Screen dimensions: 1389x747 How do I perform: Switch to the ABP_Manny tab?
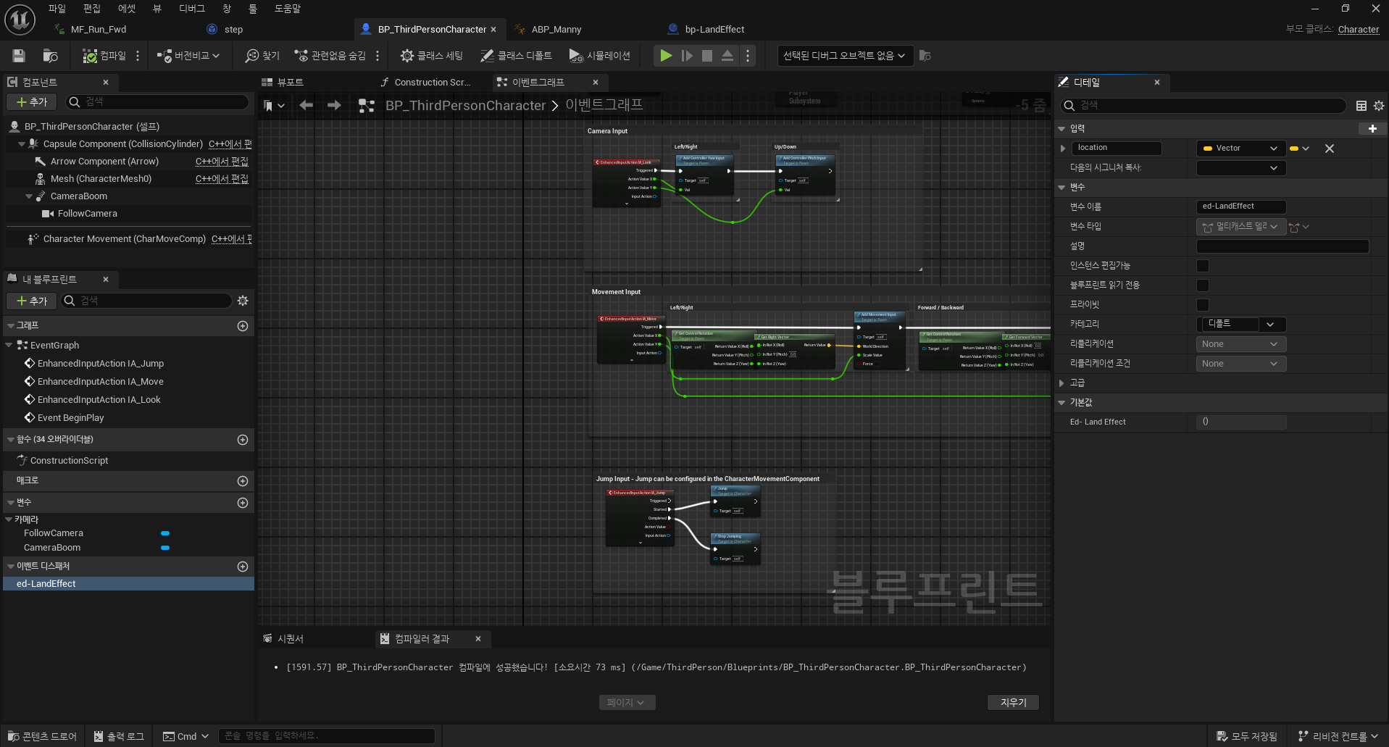[x=556, y=30]
